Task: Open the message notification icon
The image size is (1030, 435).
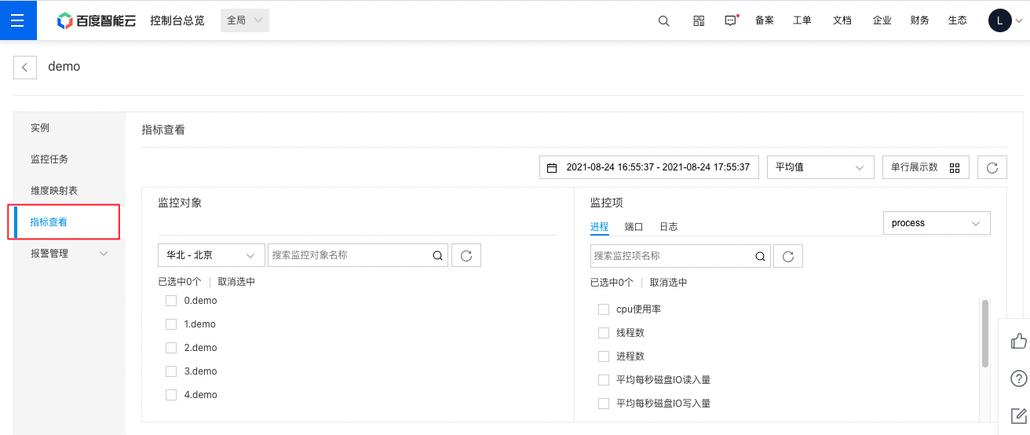Action: tap(731, 20)
